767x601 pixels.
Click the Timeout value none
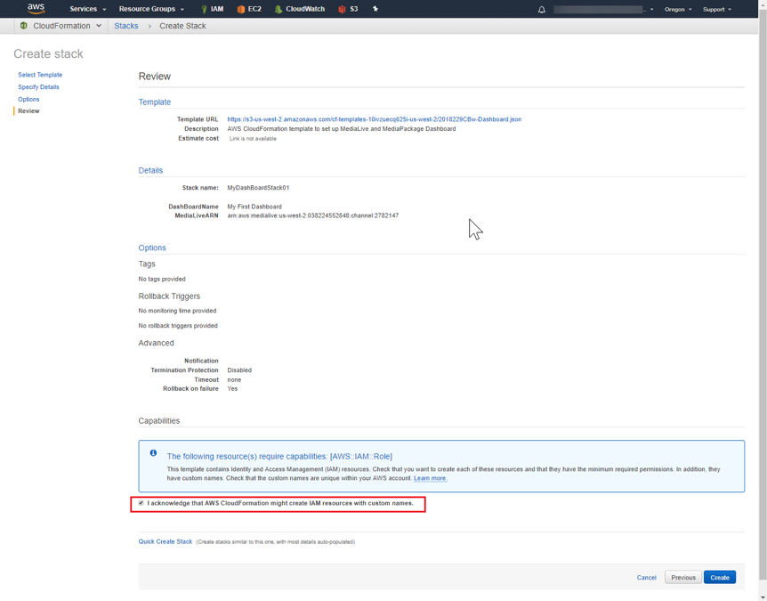[234, 380]
